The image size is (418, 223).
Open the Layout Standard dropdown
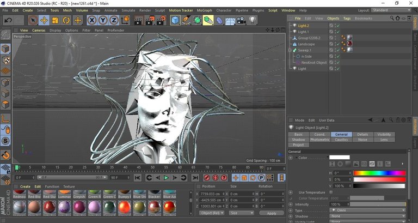[x=391, y=10]
